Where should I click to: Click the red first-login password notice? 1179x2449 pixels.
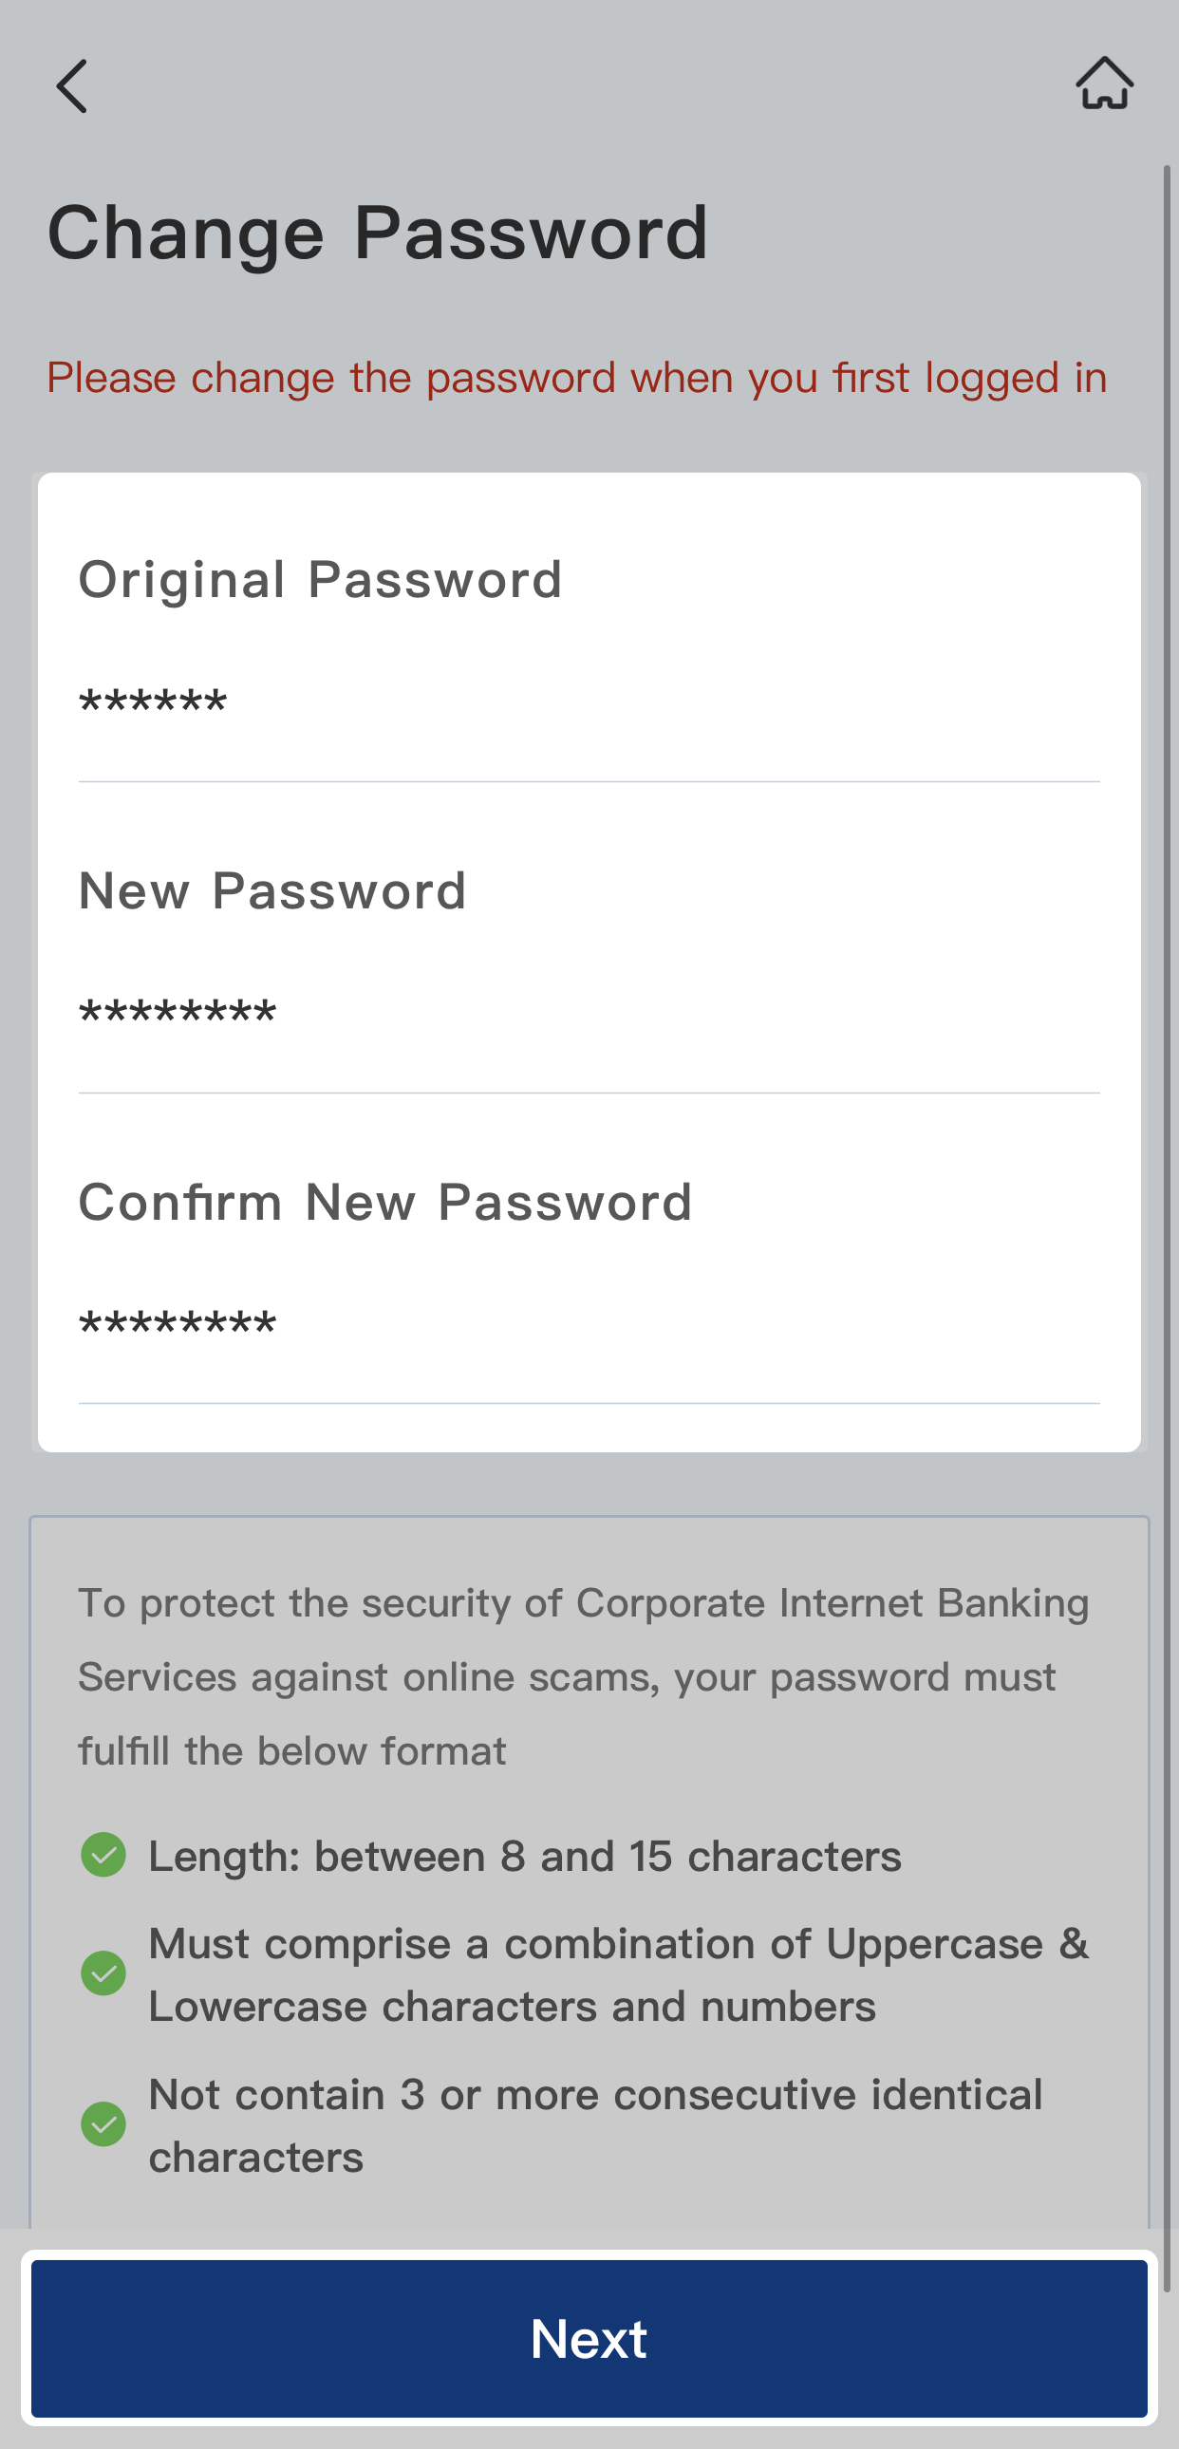[x=577, y=379]
